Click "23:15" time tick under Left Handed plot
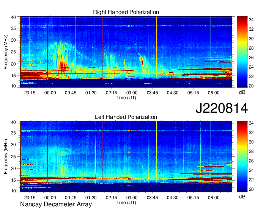The height and width of the screenshot is (209, 258). pyautogui.click(x=30, y=198)
